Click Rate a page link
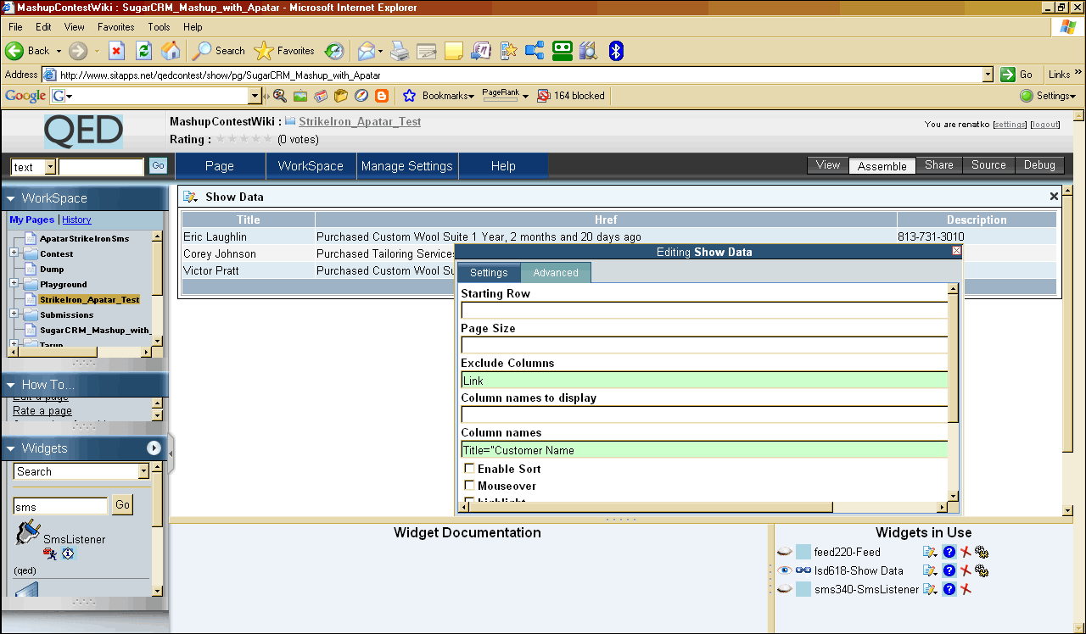This screenshot has width=1086, height=634. (x=42, y=410)
